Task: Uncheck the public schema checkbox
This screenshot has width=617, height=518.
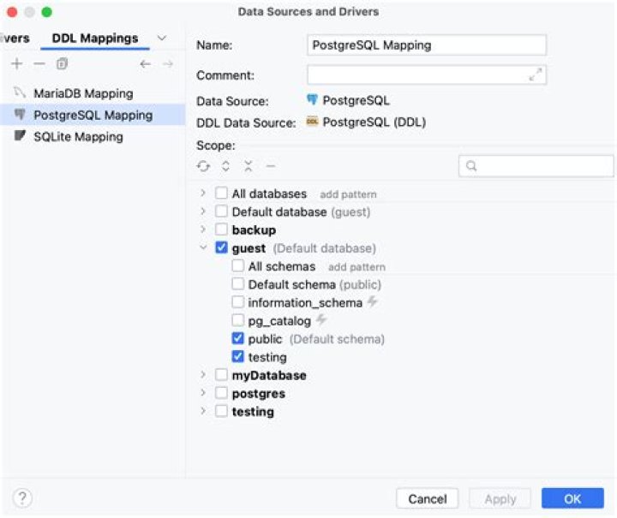Action: pos(237,338)
